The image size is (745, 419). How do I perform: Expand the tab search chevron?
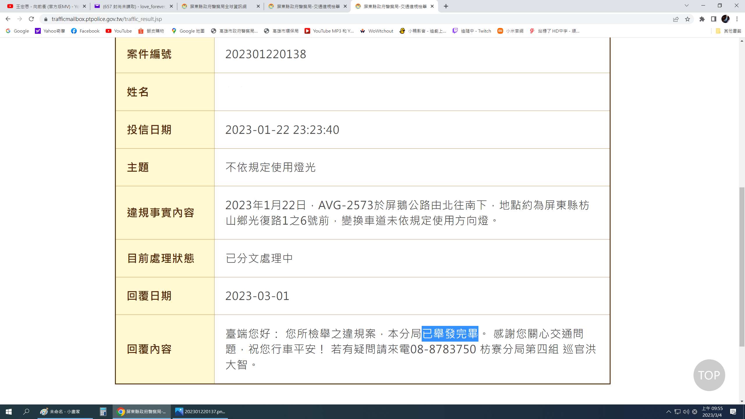point(687,6)
